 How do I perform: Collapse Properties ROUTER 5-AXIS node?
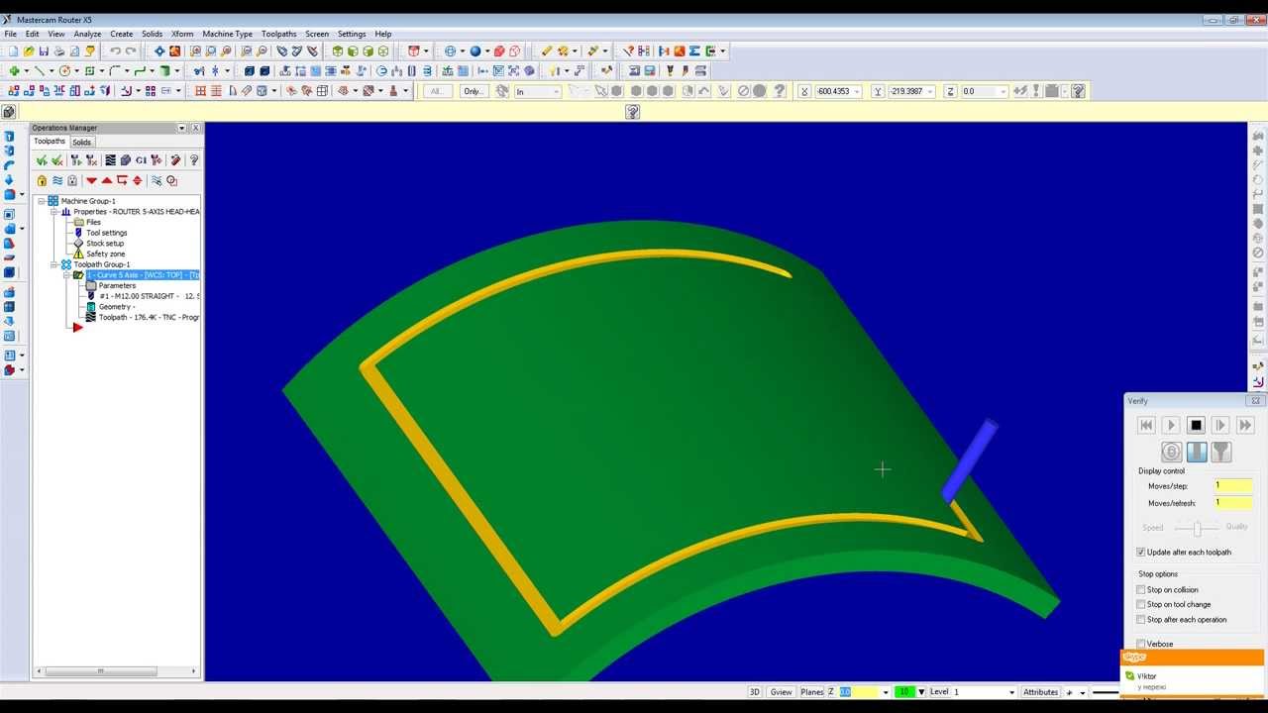[x=54, y=212]
